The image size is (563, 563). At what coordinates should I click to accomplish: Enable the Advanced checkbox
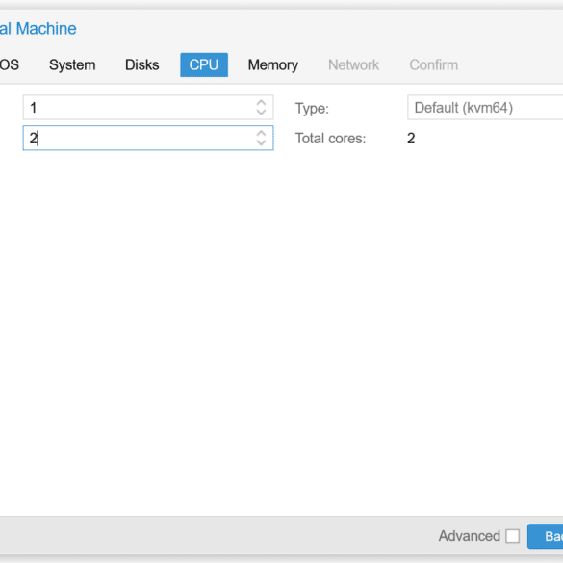click(x=512, y=536)
